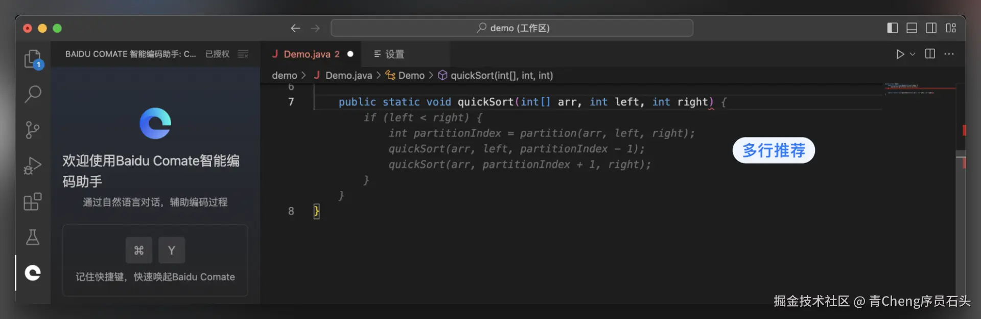
Task: Open the Comate panel menu icon
Action: pyautogui.click(x=243, y=54)
